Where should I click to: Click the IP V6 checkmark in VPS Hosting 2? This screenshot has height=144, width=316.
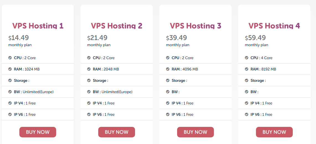[89, 114]
